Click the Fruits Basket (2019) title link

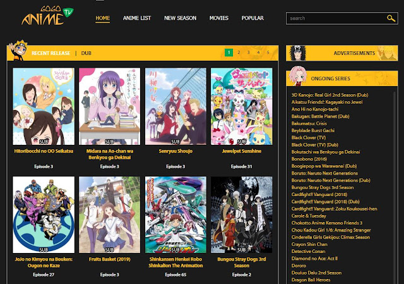[x=109, y=259]
